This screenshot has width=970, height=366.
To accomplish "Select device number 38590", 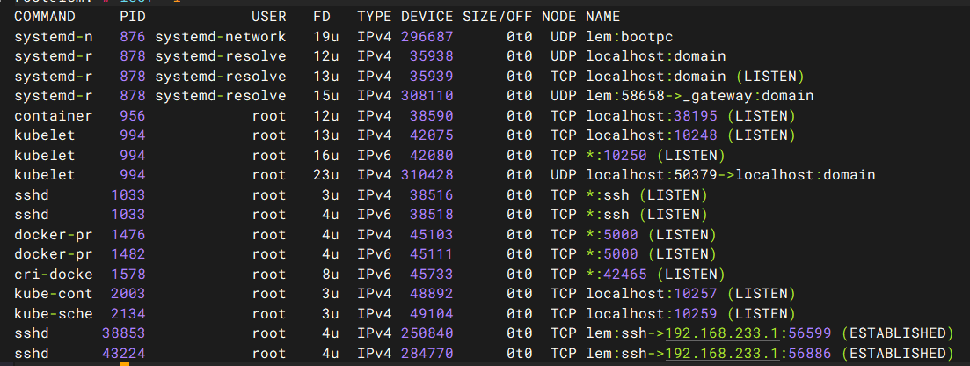I will point(431,116).
